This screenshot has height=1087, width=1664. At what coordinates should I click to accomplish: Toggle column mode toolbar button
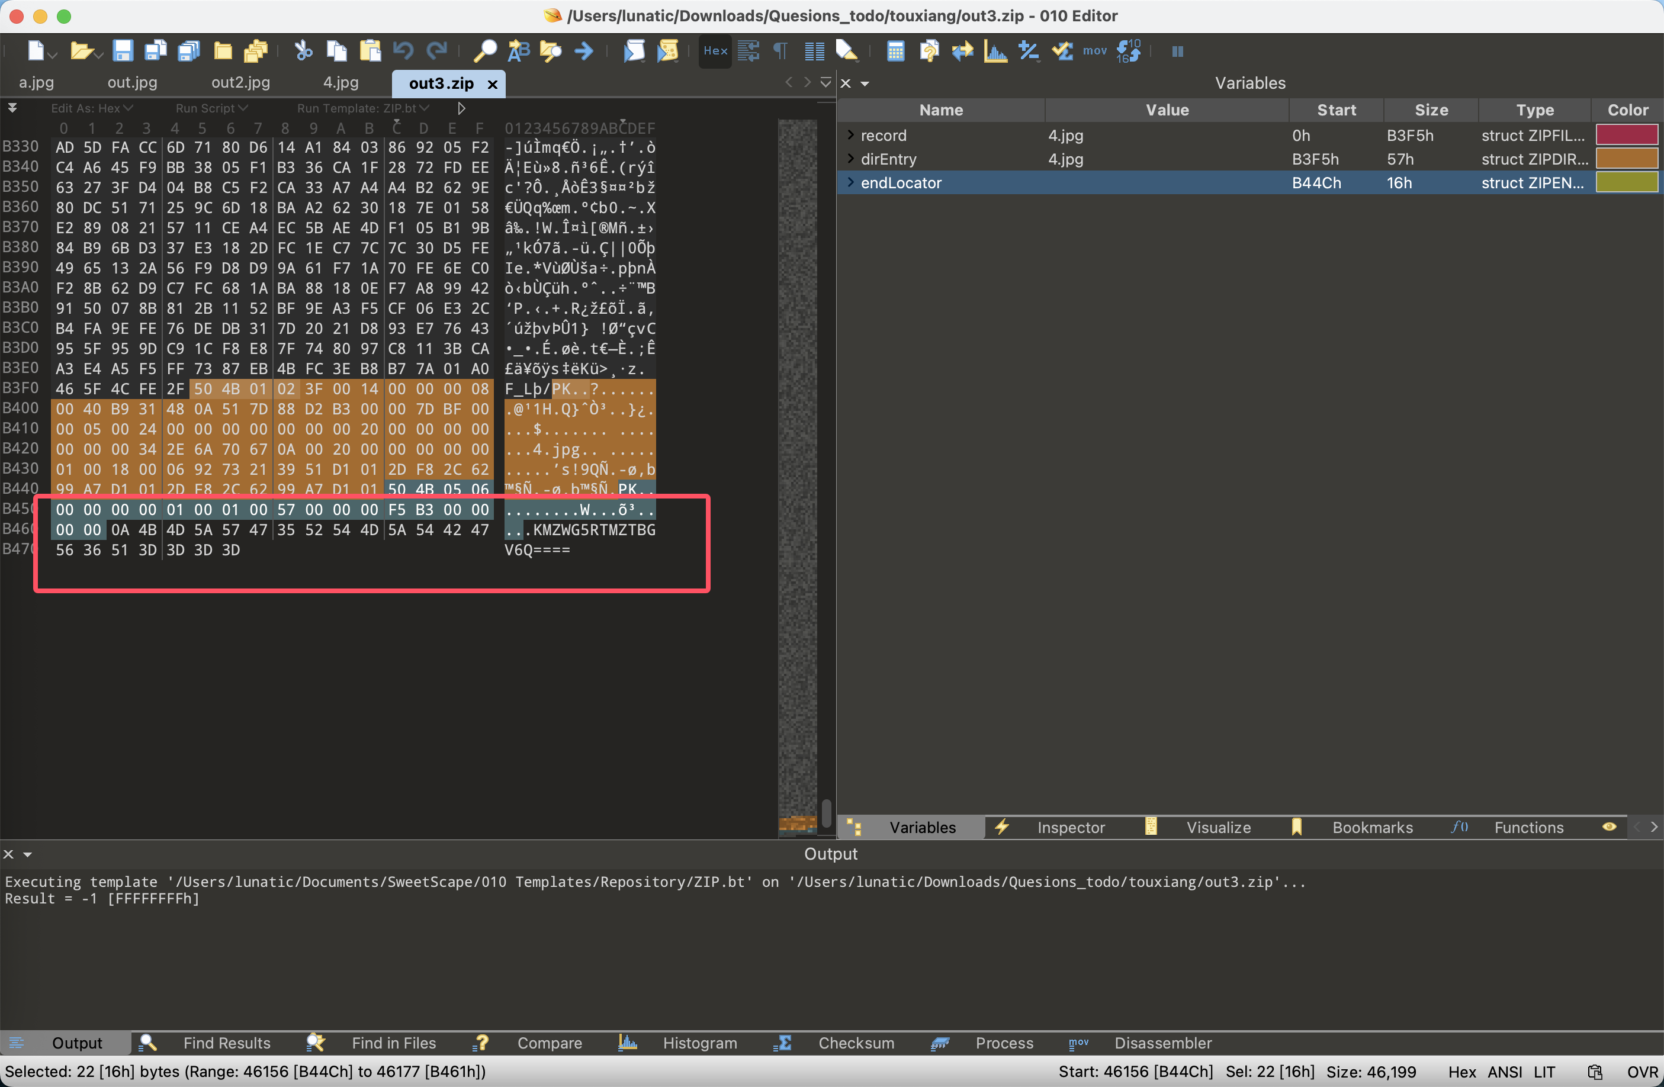(814, 51)
